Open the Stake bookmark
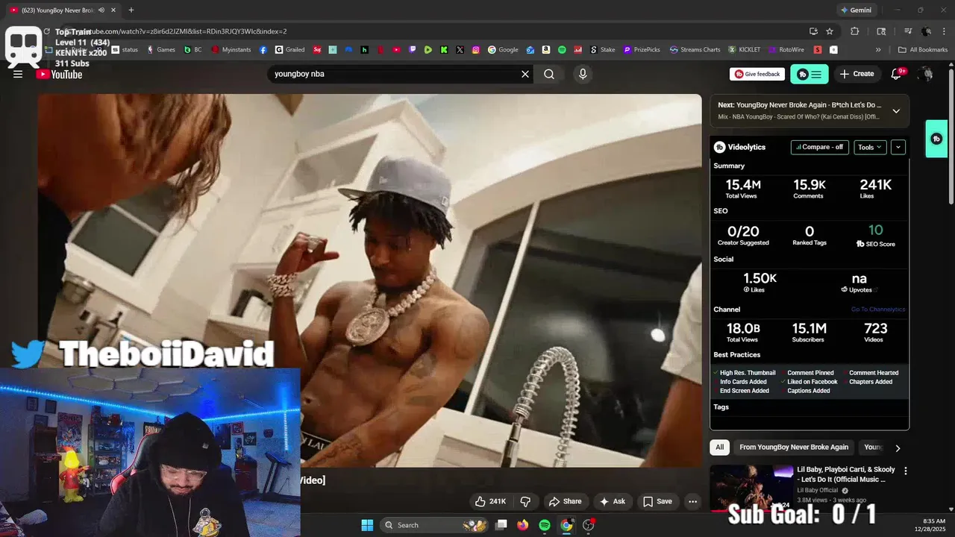Screen dimensions: 955x537 tap(603, 50)
